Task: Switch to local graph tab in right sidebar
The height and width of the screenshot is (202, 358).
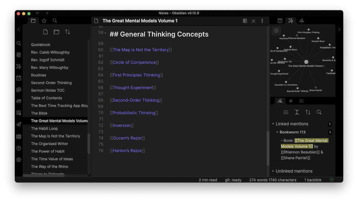Action: 291,21
